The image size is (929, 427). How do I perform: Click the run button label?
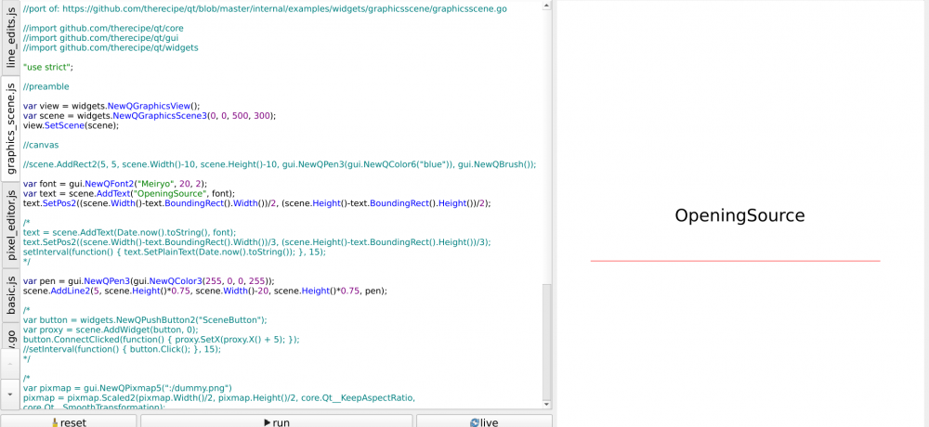tap(281, 423)
